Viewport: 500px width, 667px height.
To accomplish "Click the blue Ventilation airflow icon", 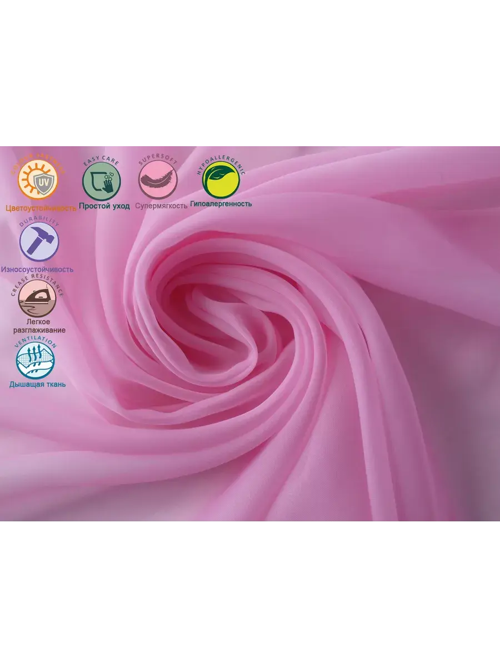I will coord(36,360).
